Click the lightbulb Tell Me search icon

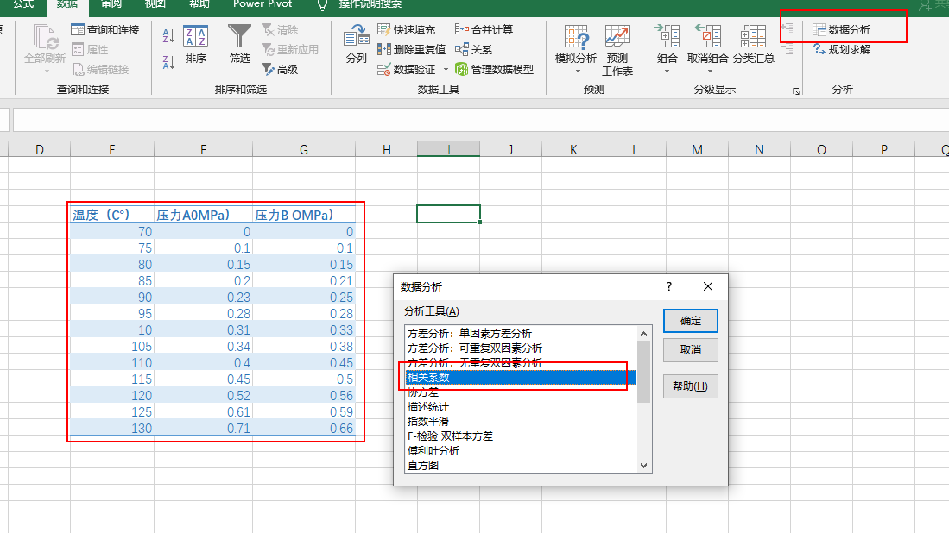tap(323, 5)
